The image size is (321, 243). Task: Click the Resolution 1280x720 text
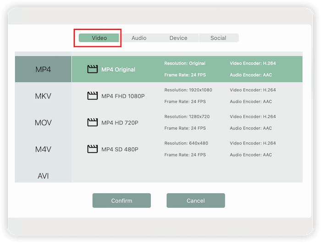(187, 117)
